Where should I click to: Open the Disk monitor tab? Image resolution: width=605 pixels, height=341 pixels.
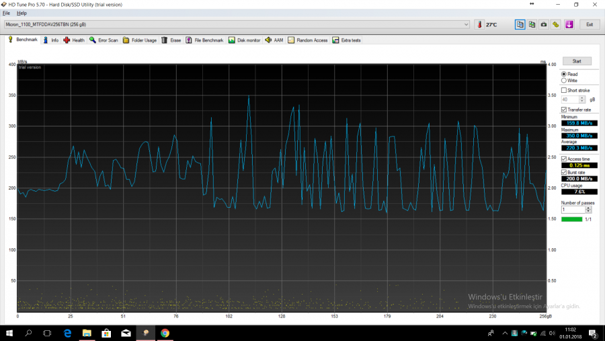coord(244,40)
